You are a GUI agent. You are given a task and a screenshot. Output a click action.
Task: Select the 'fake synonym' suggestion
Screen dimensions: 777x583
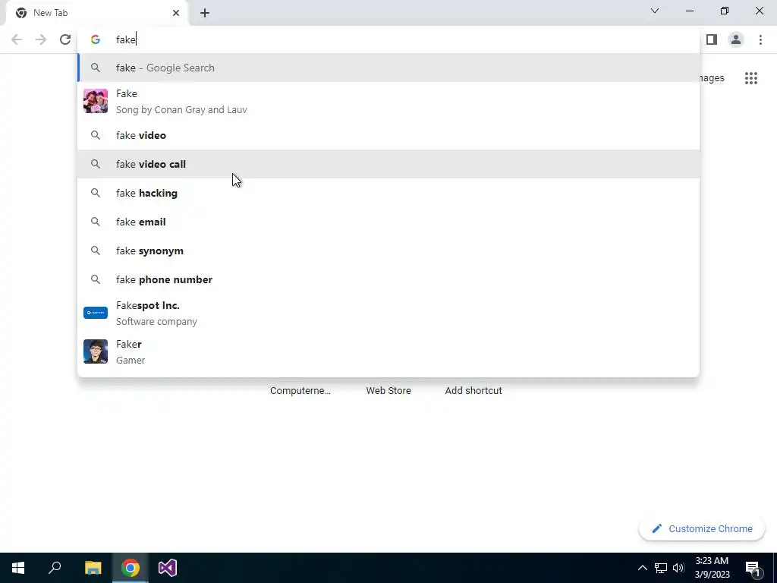pyautogui.click(x=388, y=251)
